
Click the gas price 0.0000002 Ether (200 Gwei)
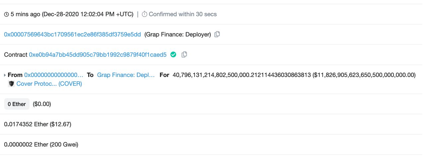[41, 144]
